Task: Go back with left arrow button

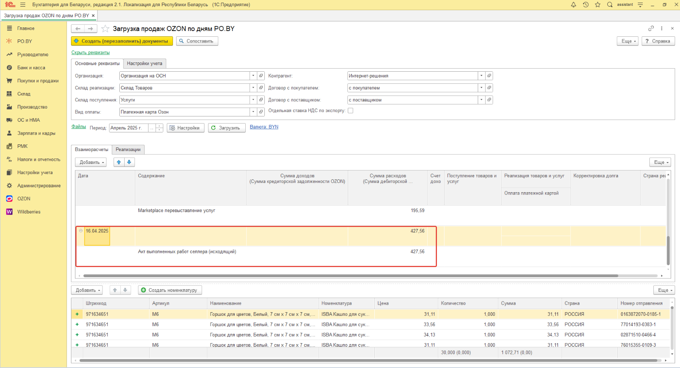Action: pos(78,29)
